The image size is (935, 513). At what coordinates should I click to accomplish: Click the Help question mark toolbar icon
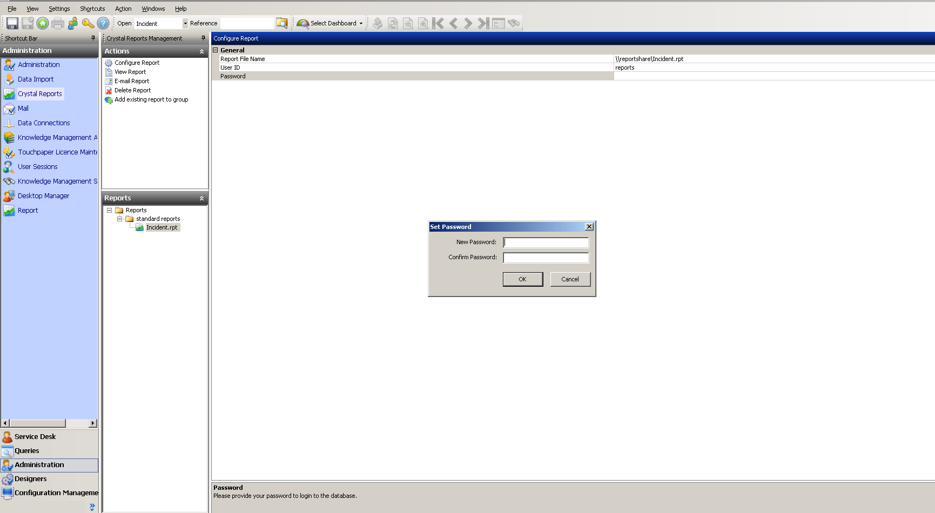103,23
